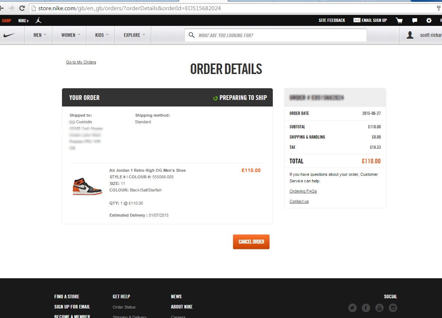This screenshot has width=442, height=318.
Task: Click the shipping & handling £0.00 value
Action: pyautogui.click(x=376, y=137)
